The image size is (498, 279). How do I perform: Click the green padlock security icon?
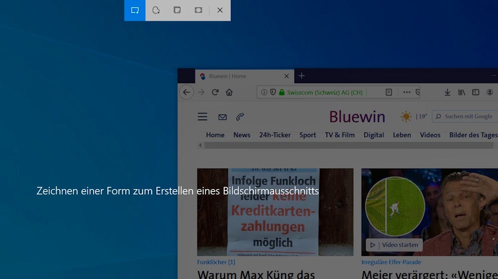click(x=282, y=92)
